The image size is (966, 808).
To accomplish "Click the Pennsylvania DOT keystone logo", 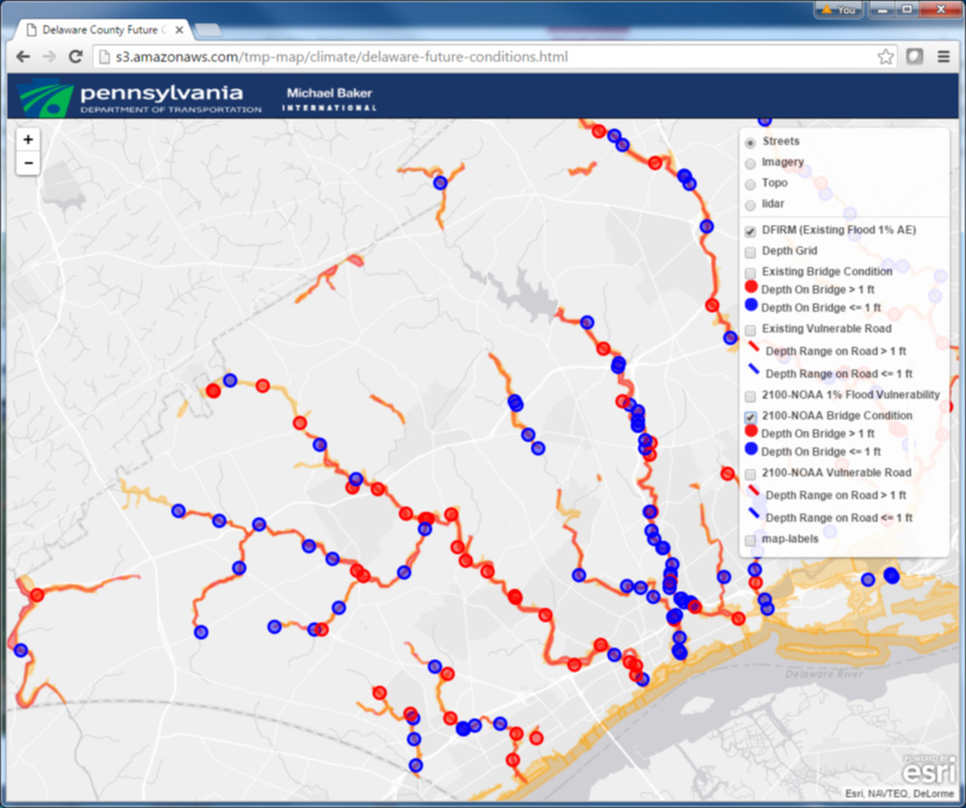I will (x=43, y=97).
